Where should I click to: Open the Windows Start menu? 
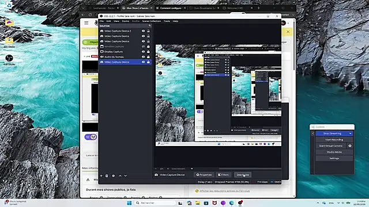pyautogui.click(x=129, y=203)
